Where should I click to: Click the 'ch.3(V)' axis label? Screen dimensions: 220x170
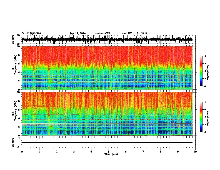tap(13, 142)
